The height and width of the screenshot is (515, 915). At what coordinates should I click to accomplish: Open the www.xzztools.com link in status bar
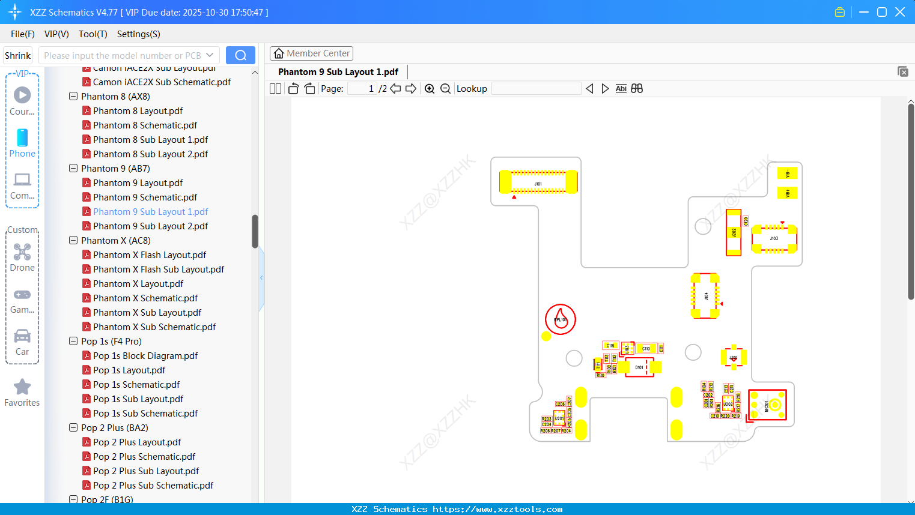point(498,509)
